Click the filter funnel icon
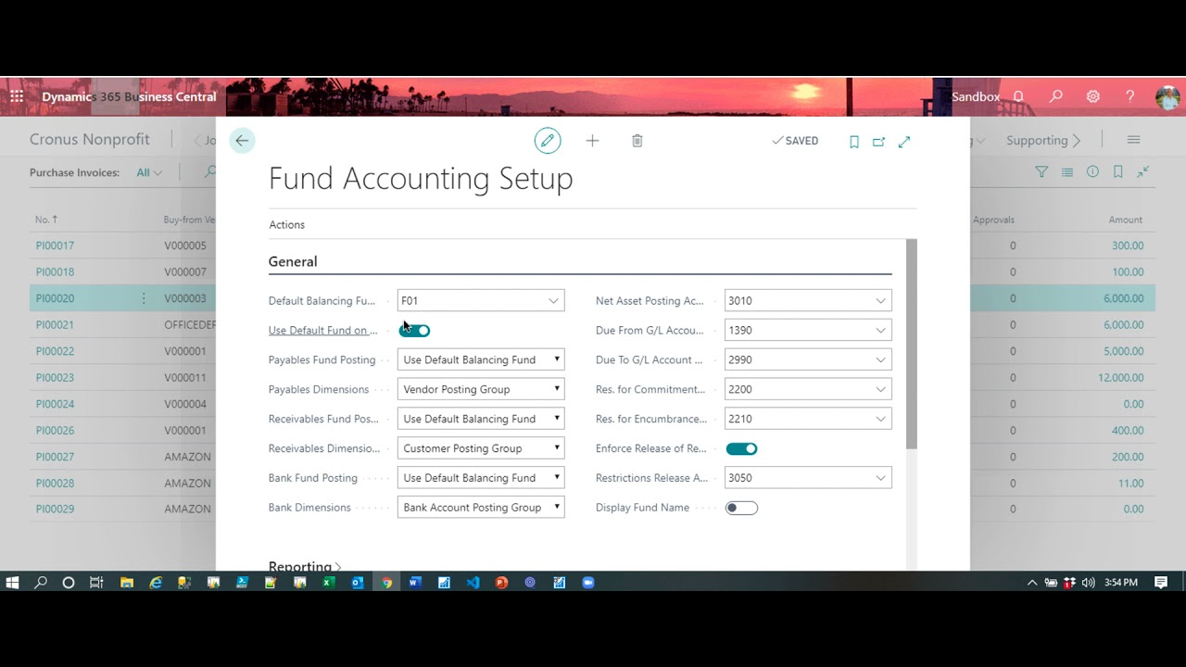The height and width of the screenshot is (667, 1186). pos(1041,171)
